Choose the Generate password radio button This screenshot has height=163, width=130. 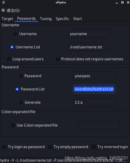21,102
